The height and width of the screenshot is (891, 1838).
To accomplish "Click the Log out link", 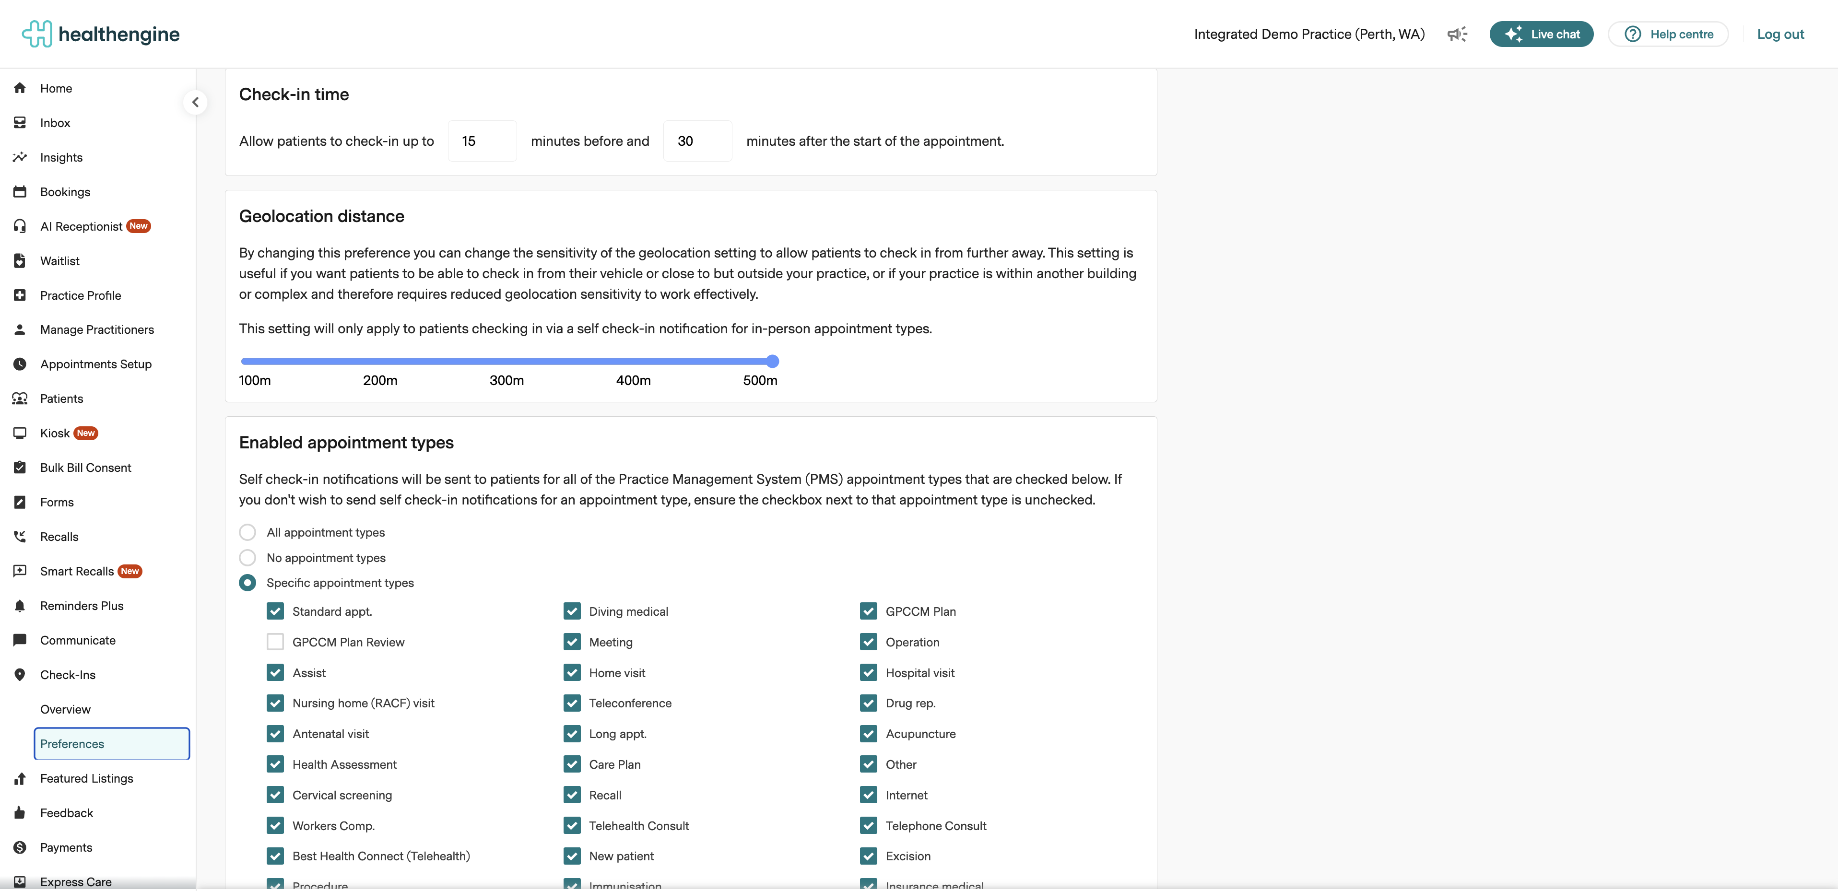I will pyautogui.click(x=1780, y=34).
